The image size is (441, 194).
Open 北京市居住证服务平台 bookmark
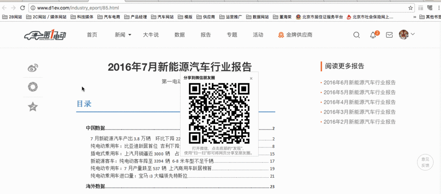(x=319, y=17)
